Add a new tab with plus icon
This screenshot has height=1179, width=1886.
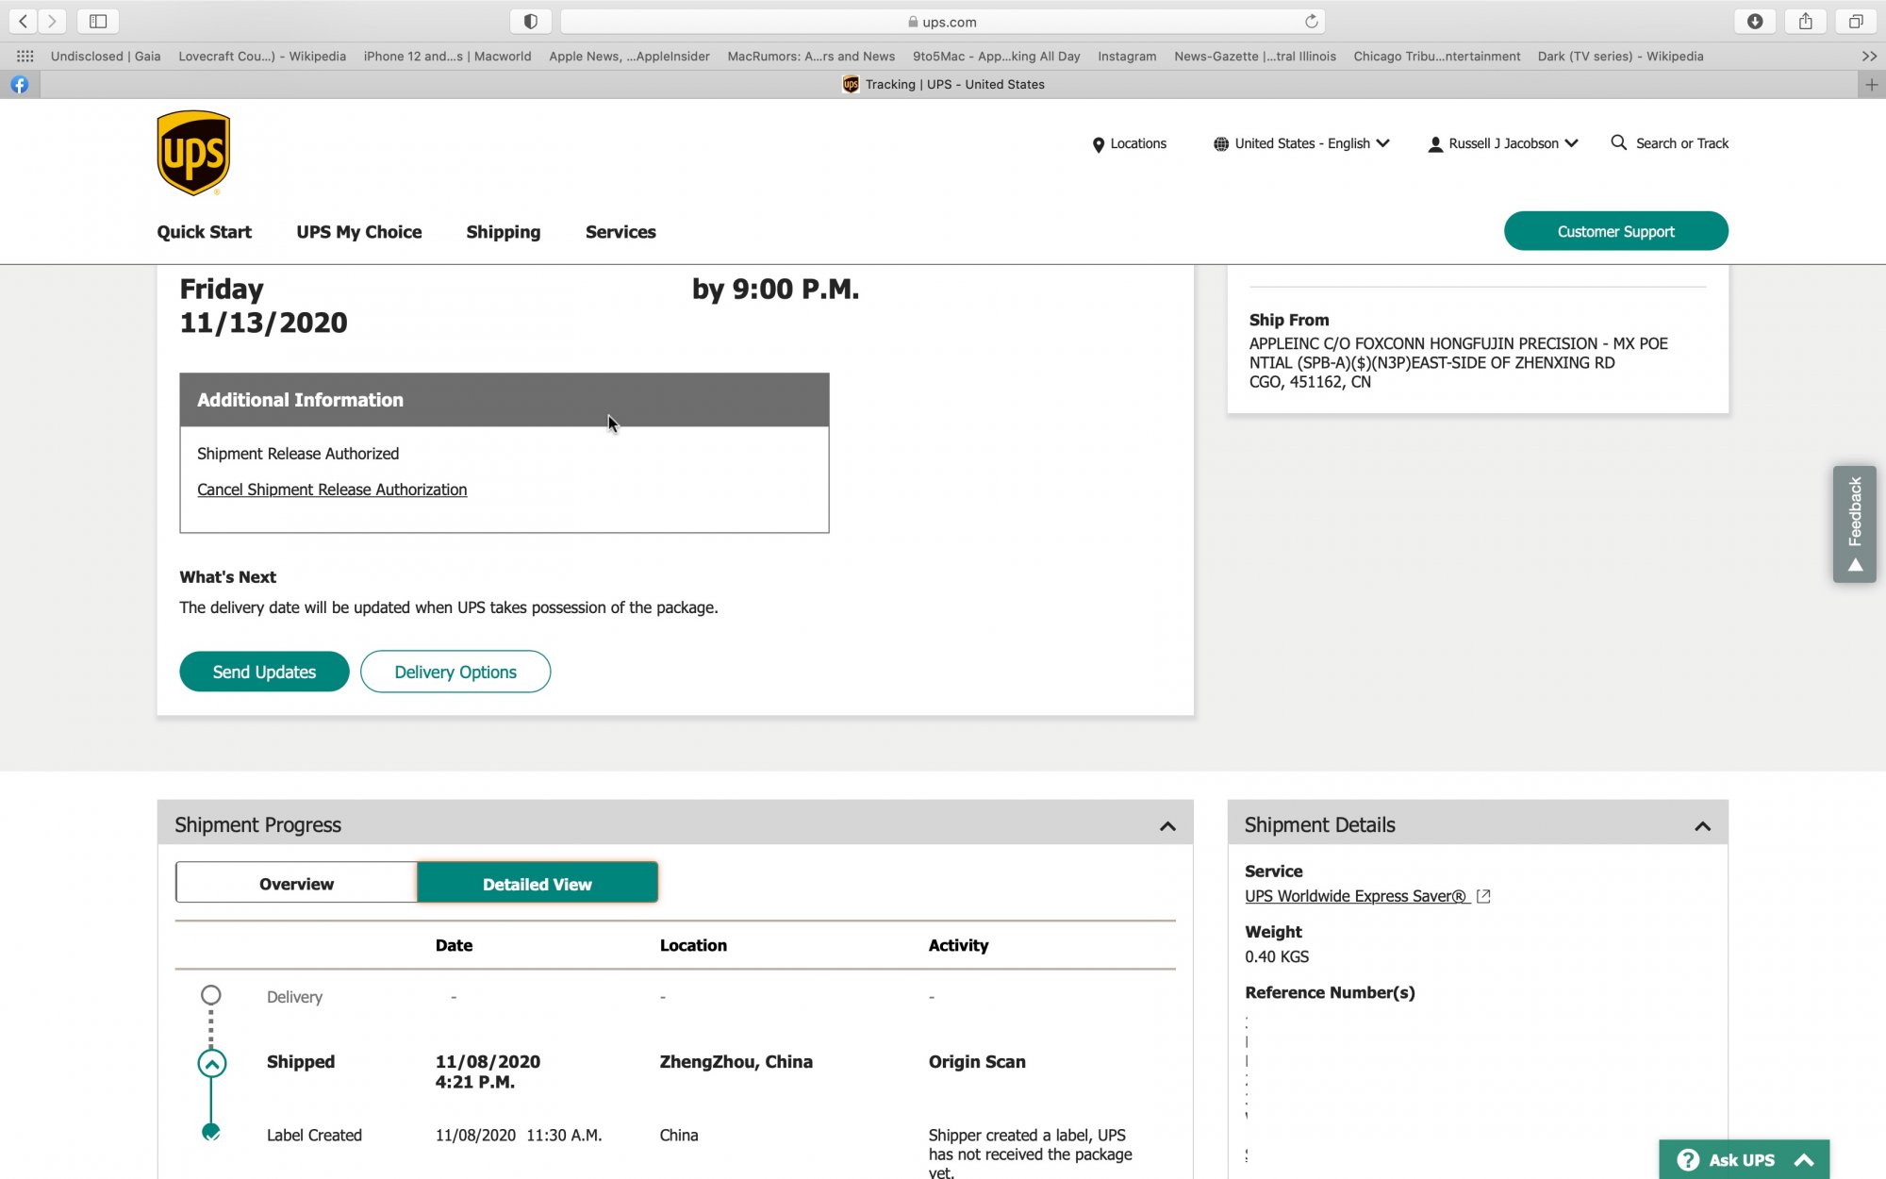(1871, 85)
